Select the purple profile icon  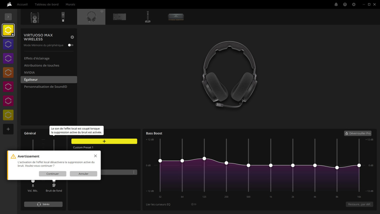tap(8, 58)
